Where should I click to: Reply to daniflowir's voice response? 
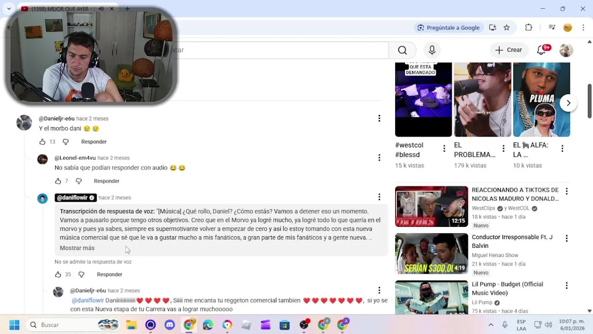[109, 275]
